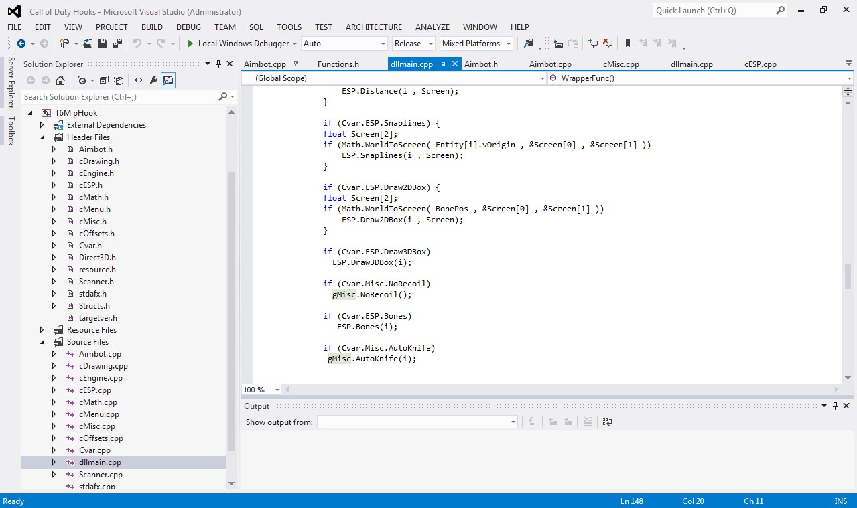Click the Solution Explorer scrollbar thumb
The width and height of the screenshot is (857, 508).
click(232, 311)
